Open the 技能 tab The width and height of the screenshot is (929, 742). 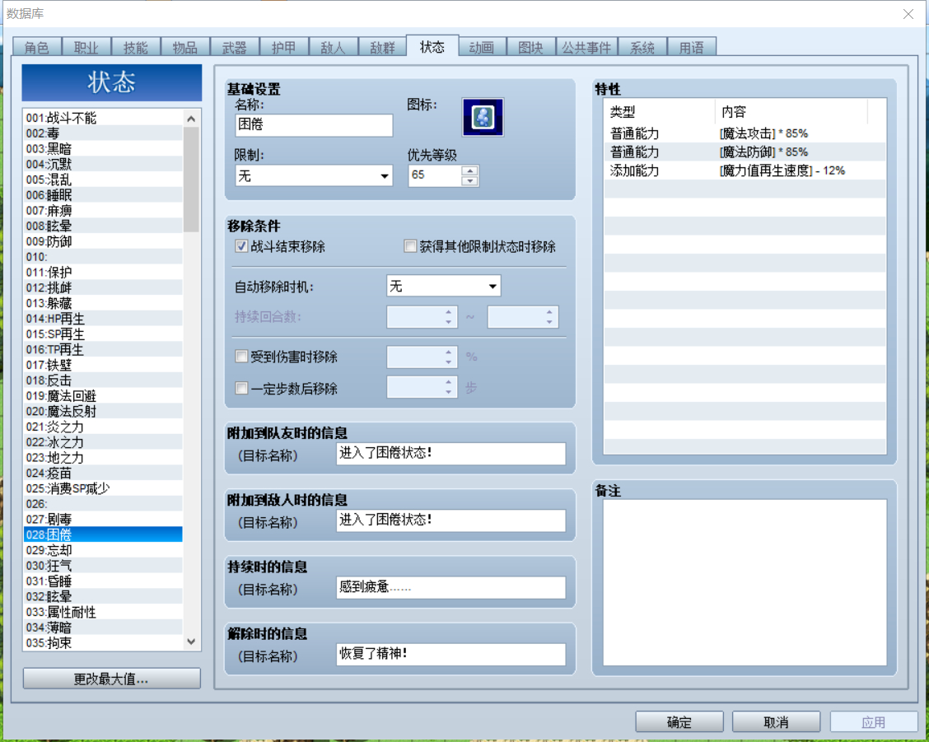[x=136, y=47]
